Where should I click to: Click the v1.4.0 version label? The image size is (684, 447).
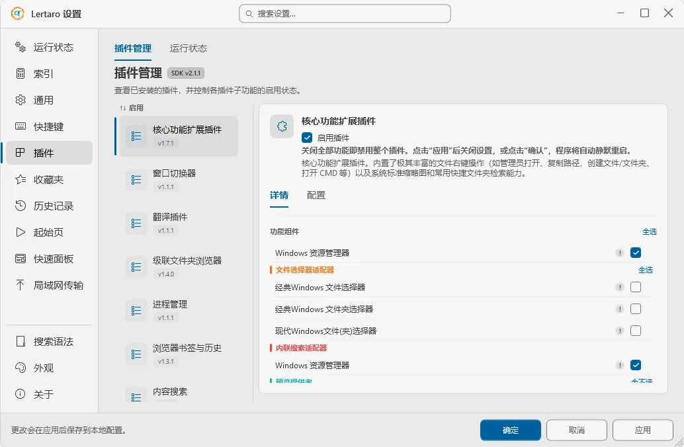point(166,274)
